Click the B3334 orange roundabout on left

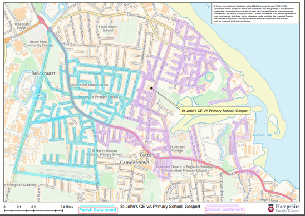click(x=7, y=41)
